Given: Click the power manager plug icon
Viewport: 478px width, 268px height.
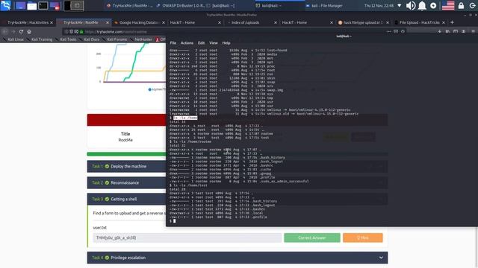Looking at the screenshot, I should click(433, 5).
